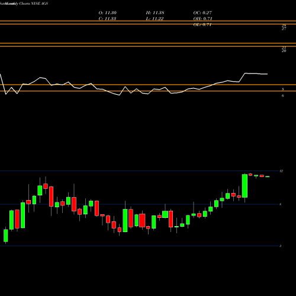
Task: Click the 'Charts NYSE AGS' chart title
Action: pyautogui.click(x=34, y=4)
